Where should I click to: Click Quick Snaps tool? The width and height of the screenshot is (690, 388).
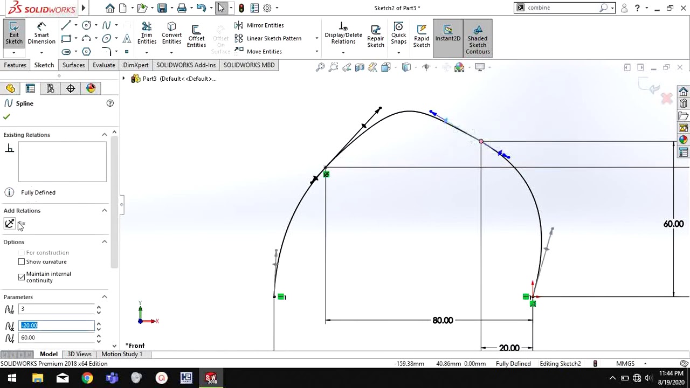pos(398,33)
